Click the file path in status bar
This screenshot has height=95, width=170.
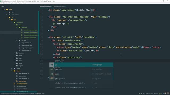(x=17, y=94)
